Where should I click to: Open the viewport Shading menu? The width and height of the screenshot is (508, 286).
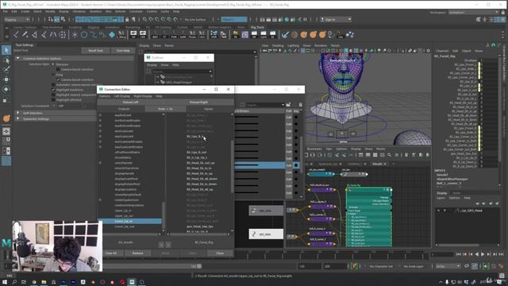click(x=278, y=46)
